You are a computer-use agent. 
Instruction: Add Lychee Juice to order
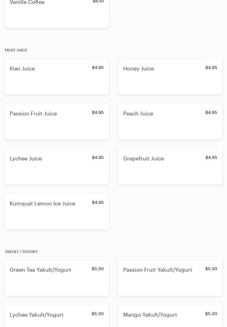57,167
